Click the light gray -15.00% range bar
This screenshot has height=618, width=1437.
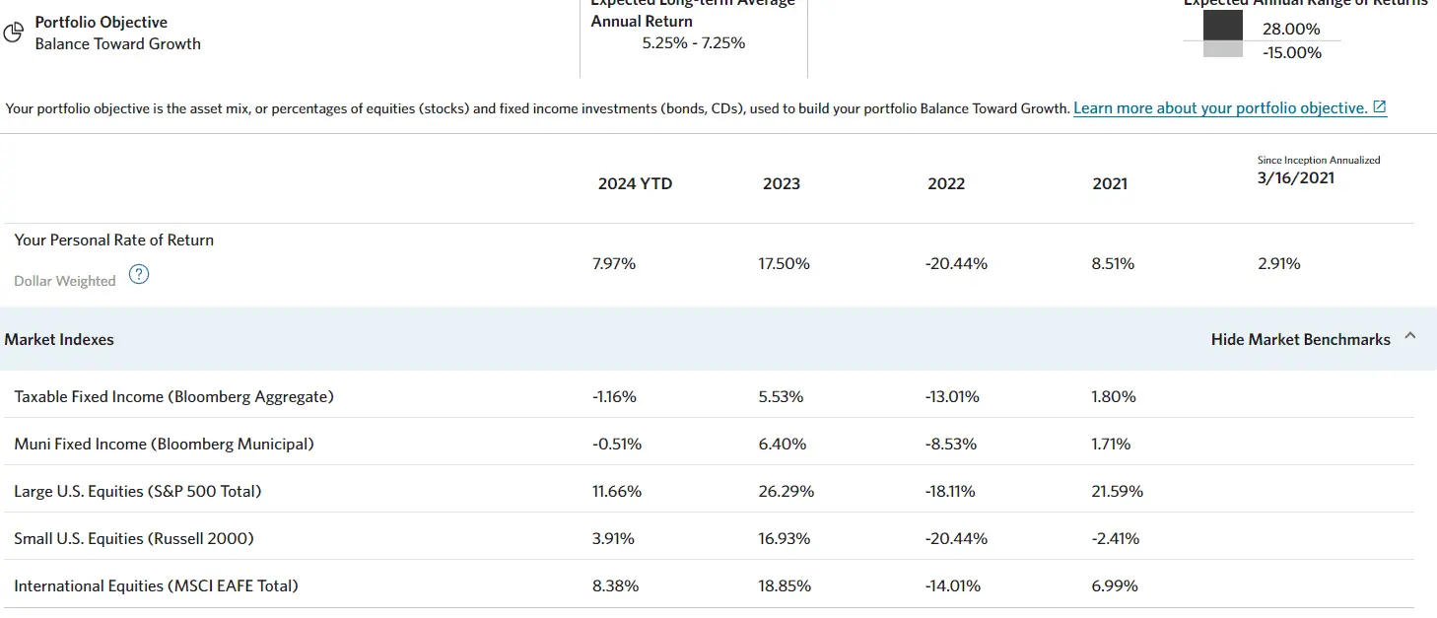point(1222,49)
